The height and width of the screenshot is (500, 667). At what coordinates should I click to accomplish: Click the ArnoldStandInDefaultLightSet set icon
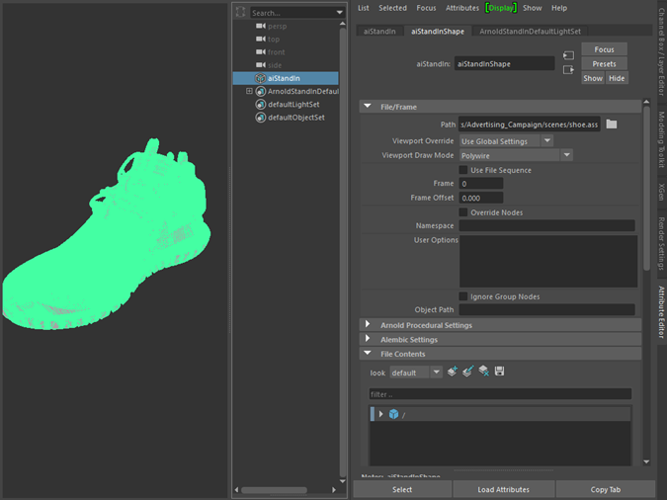(x=260, y=92)
